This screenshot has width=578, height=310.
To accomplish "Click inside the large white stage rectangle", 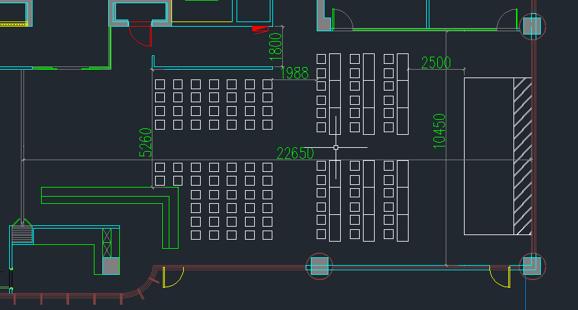I will coord(489,156).
